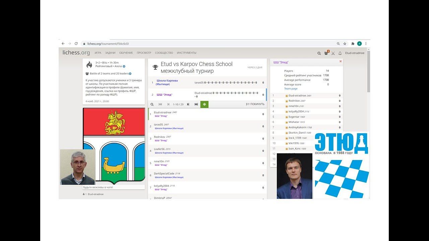The width and height of the screenshot is (429, 241).
Task: Open tournament settings gear next to Arena
Action: point(124,66)
